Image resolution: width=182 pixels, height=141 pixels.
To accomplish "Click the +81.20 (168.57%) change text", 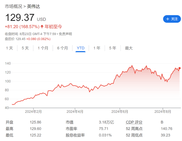I will pyautogui.click(x=22, y=26).
